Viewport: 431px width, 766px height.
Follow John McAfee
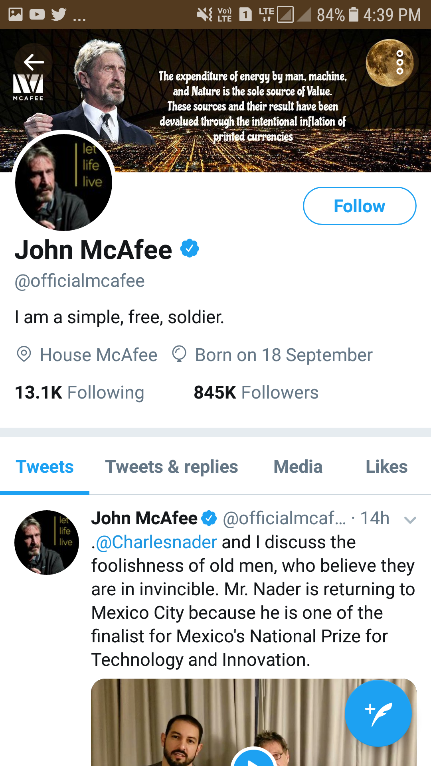[x=359, y=206]
